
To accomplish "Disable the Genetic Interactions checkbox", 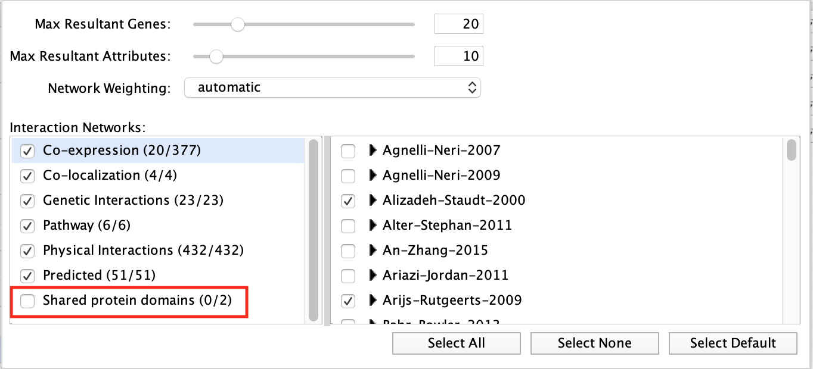I will click(27, 201).
